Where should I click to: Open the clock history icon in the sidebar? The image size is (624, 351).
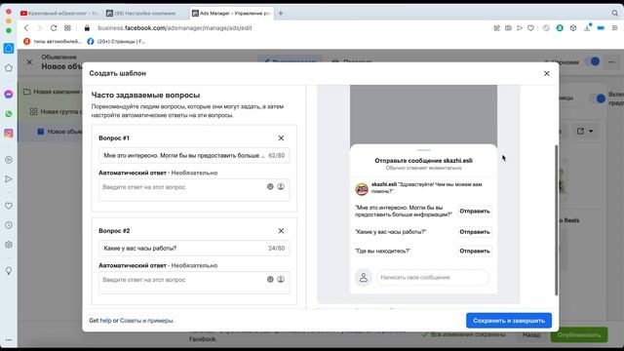[x=9, y=225]
